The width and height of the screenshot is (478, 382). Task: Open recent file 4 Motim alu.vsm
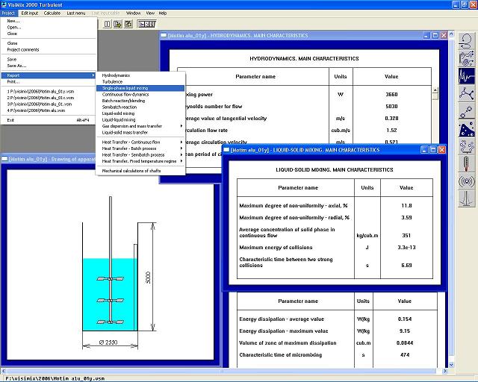coord(49,110)
